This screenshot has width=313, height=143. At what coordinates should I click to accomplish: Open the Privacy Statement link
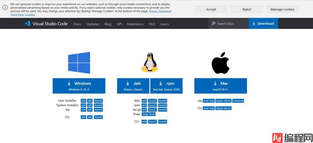coord(160,11)
